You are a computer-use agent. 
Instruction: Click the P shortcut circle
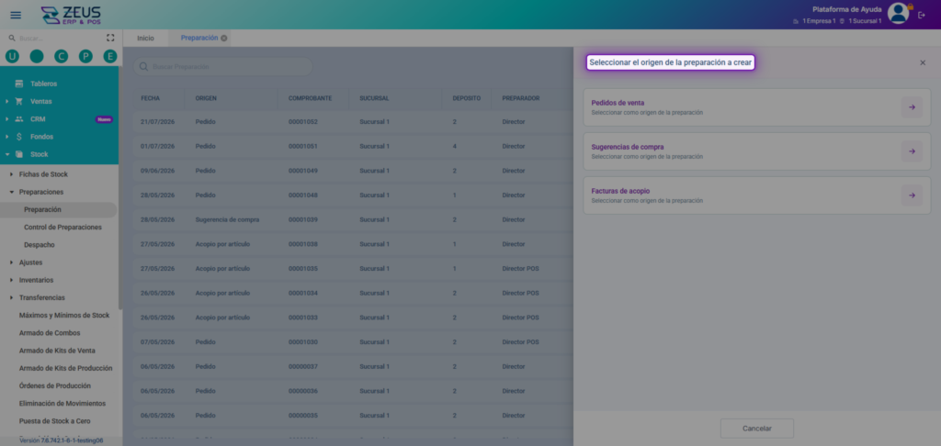[x=85, y=56]
